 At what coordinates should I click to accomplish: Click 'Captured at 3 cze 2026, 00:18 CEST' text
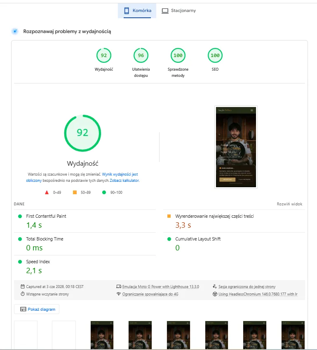55,287
